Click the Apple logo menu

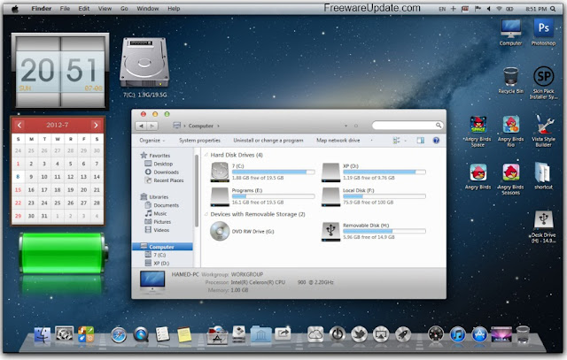pyautogui.click(x=15, y=9)
